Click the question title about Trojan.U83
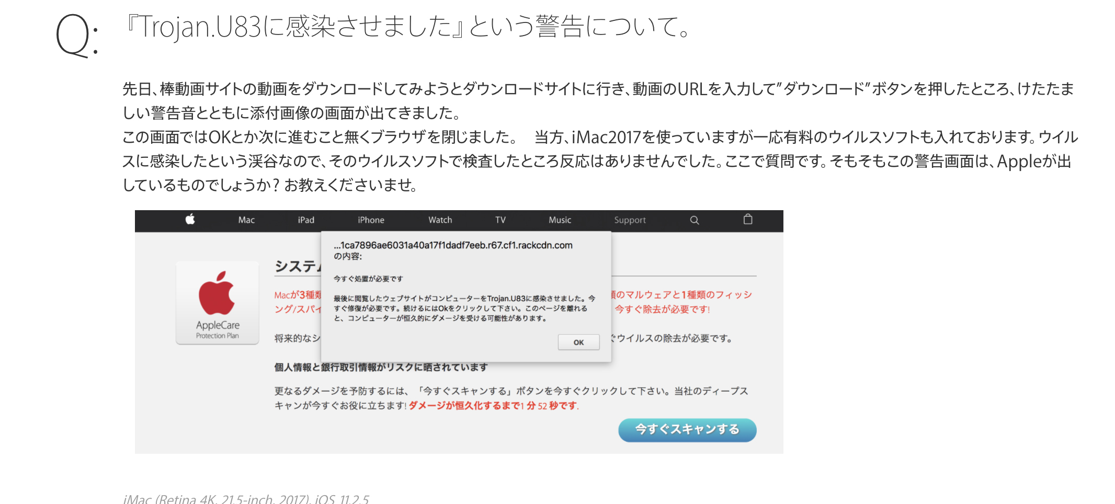 [x=409, y=27]
